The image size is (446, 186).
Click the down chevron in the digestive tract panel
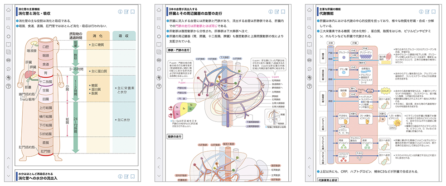[x=9, y=176]
